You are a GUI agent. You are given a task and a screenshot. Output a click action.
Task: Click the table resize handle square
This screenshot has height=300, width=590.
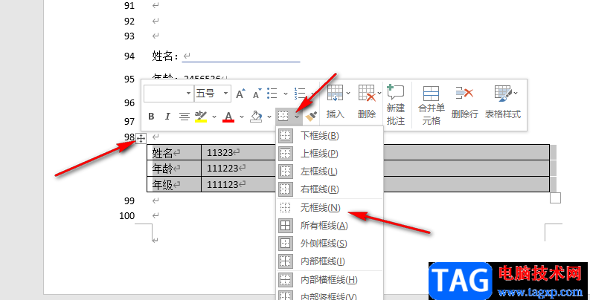point(555,198)
